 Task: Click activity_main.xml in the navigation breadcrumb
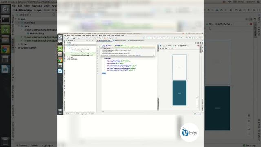click(x=111, y=38)
